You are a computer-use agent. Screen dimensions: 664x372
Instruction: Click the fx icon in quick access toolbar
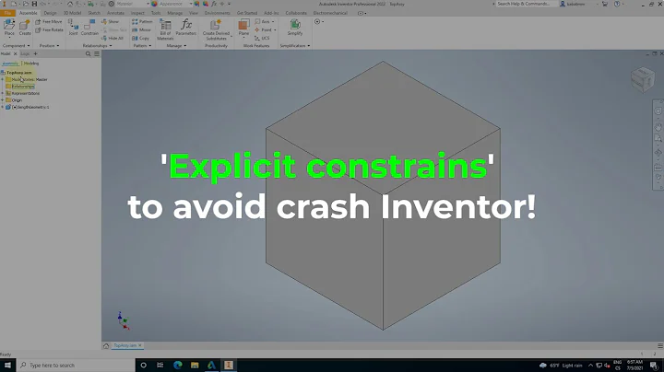click(x=214, y=4)
